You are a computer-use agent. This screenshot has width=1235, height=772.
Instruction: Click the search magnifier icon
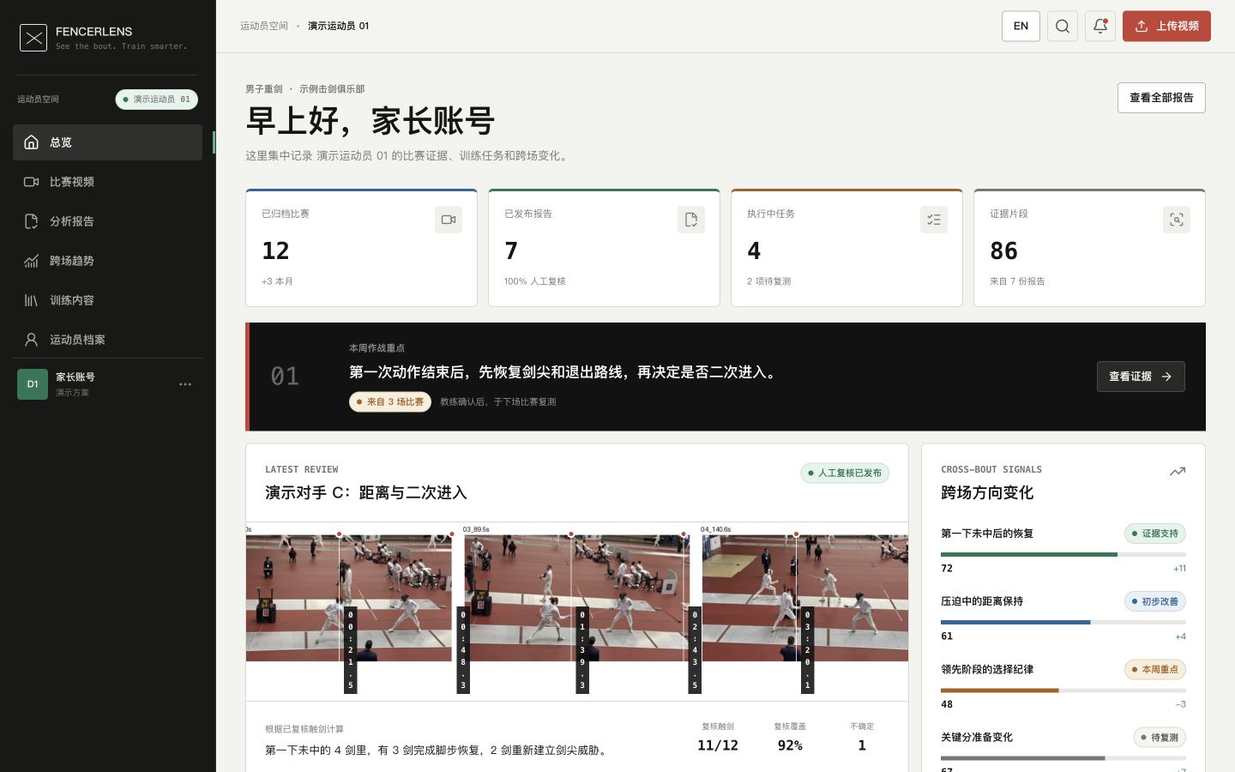[x=1063, y=26]
